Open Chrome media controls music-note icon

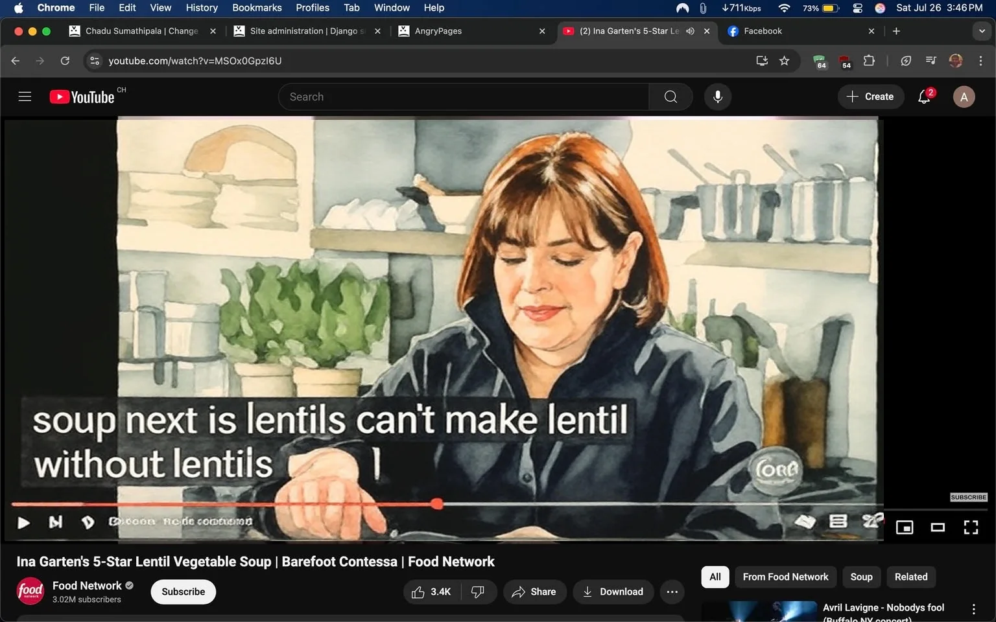point(931,60)
